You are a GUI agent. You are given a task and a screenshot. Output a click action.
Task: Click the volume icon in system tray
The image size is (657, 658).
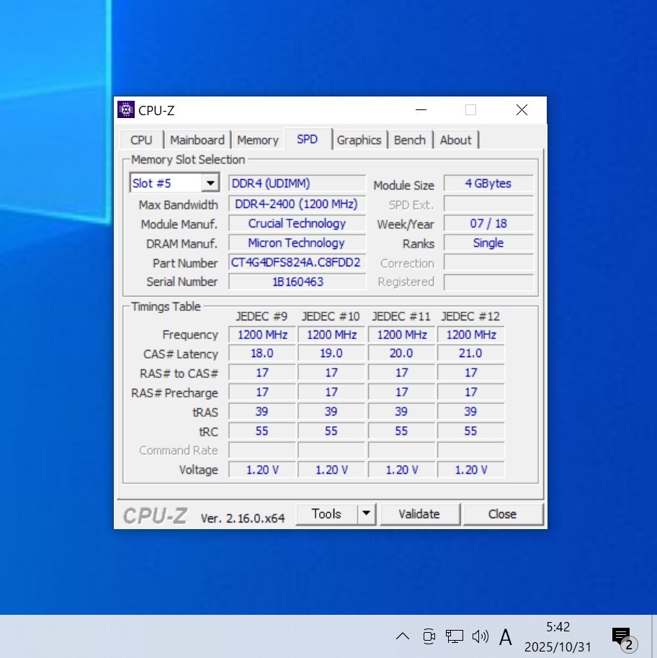pyautogui.click(x=480, y=636)
